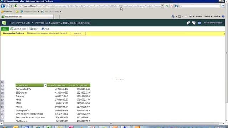
Task: Open the PowerPivot Gallery breadcrumb link
Action: point(47,23)
